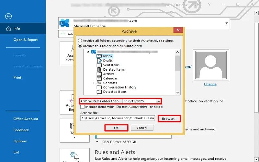Click Exit in the sidebar
Viewport: 259px width, 162px height.
(17, 152)
